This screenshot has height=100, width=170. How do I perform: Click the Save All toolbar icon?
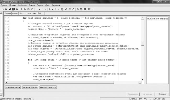(13, 9)
